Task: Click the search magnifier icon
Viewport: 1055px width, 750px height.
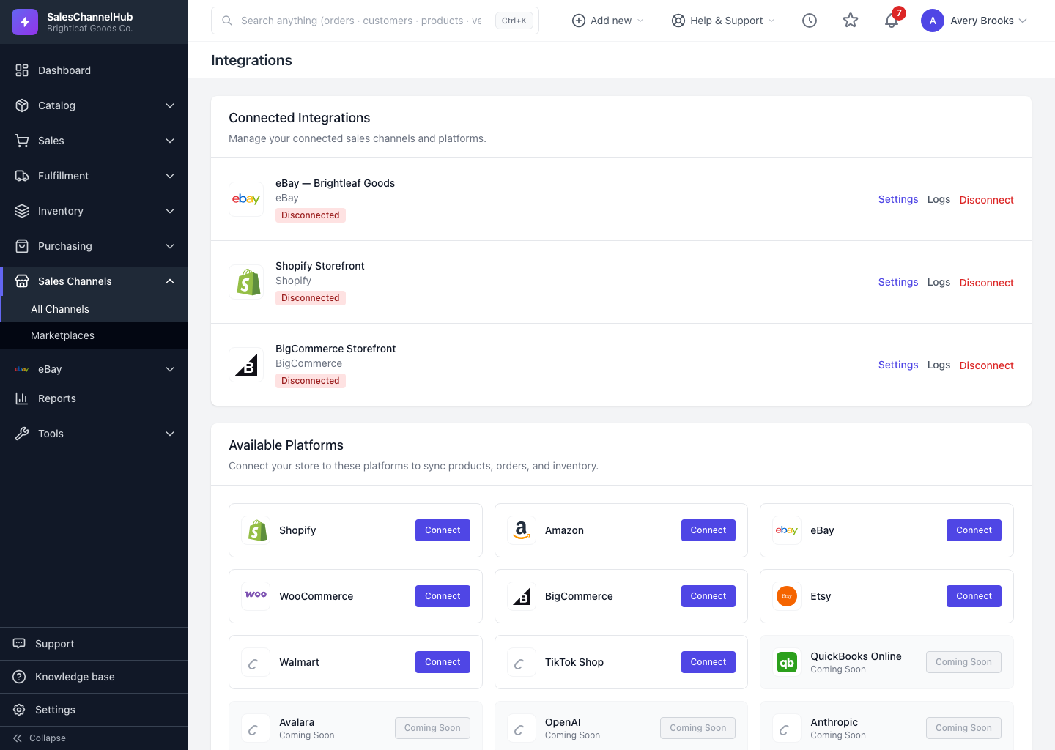Action: point(227,21)
